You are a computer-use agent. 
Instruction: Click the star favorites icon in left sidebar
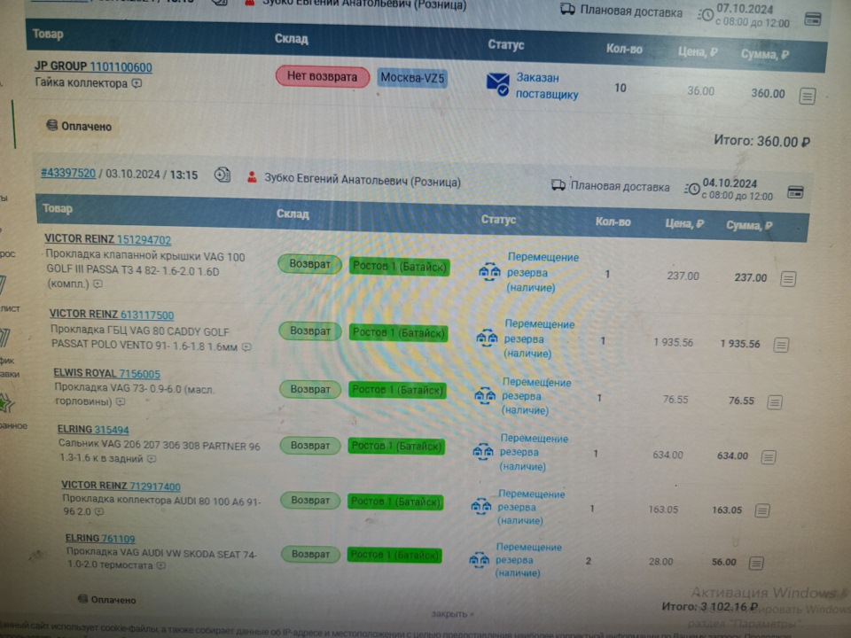click(x=6, y=402)
